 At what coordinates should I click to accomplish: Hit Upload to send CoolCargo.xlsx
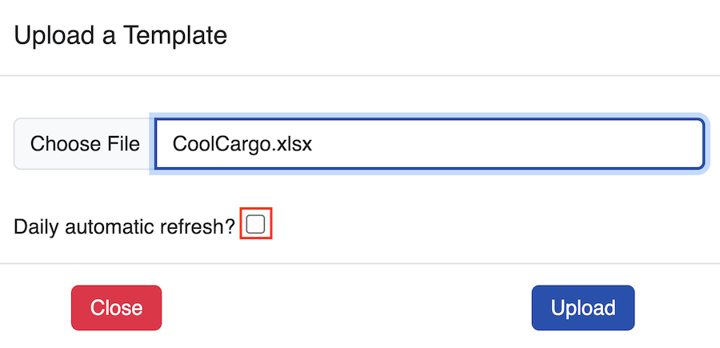(582, 308)
